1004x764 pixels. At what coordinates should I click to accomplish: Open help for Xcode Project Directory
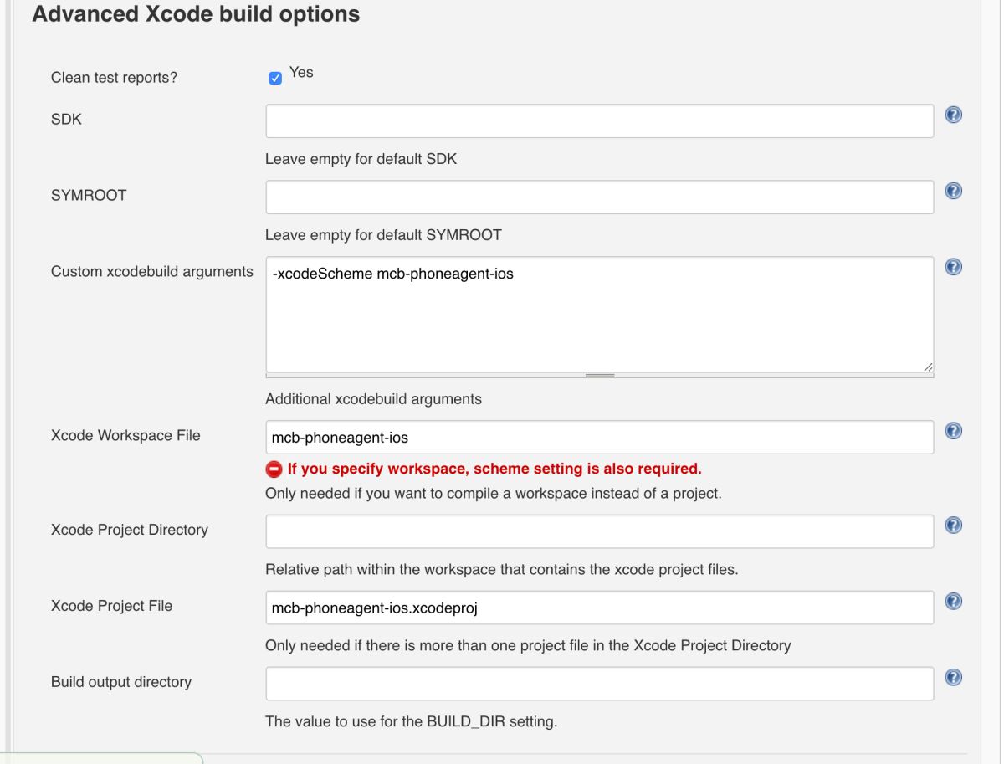tap(953, 525)
